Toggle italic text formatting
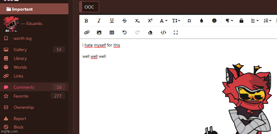277x134 pixels. point(99,21)
